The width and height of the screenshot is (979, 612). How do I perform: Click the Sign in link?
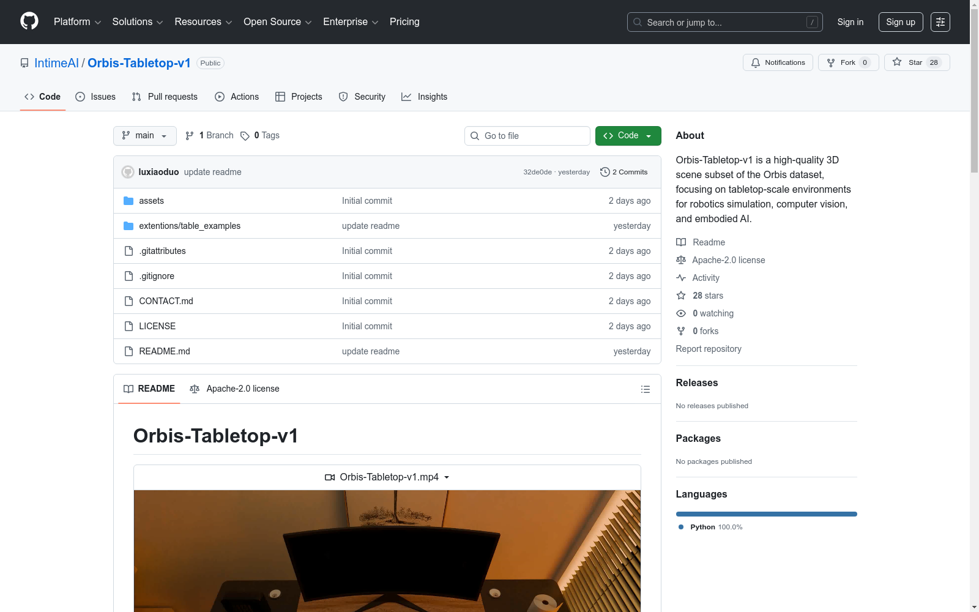click(x=851, y=22)
